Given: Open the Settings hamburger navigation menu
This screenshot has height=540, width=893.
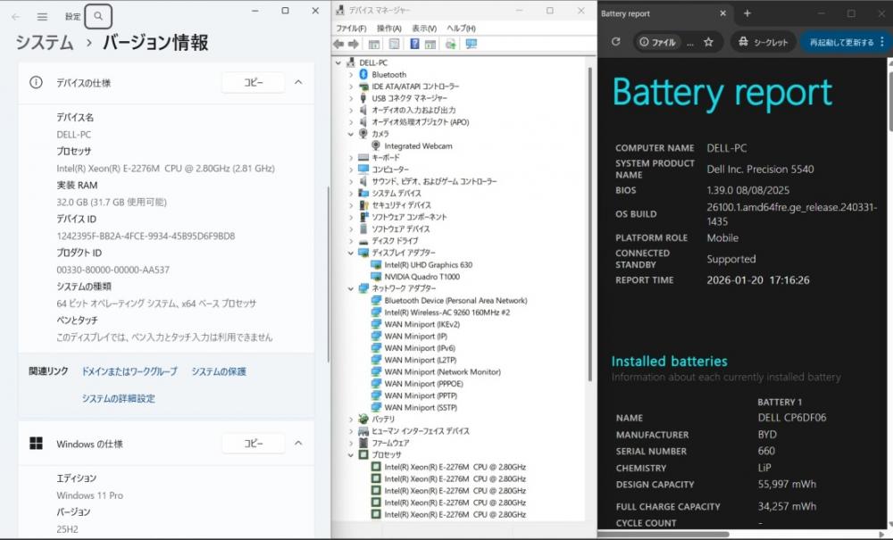Looking at the screenshot, I should (x=42, y=17).
